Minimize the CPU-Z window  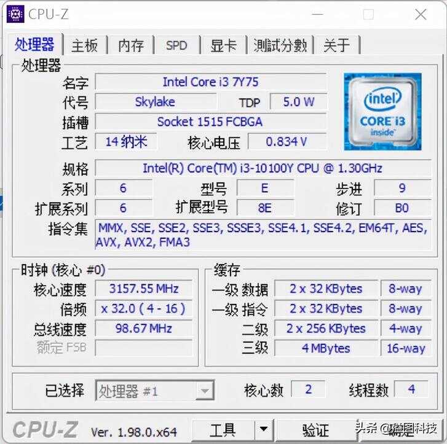[x=317, y=14]
